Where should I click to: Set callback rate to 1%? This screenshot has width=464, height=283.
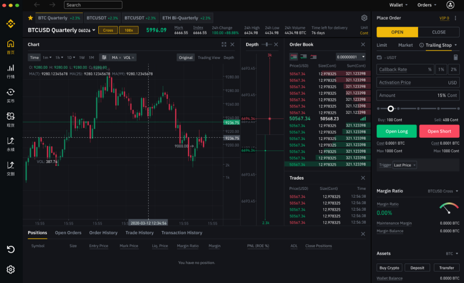point(441,69)
